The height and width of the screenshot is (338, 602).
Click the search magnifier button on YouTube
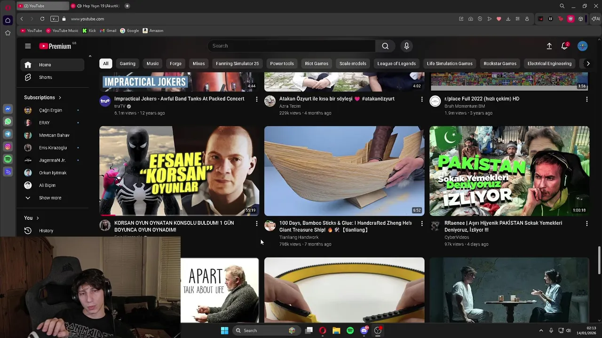(385, 46)
